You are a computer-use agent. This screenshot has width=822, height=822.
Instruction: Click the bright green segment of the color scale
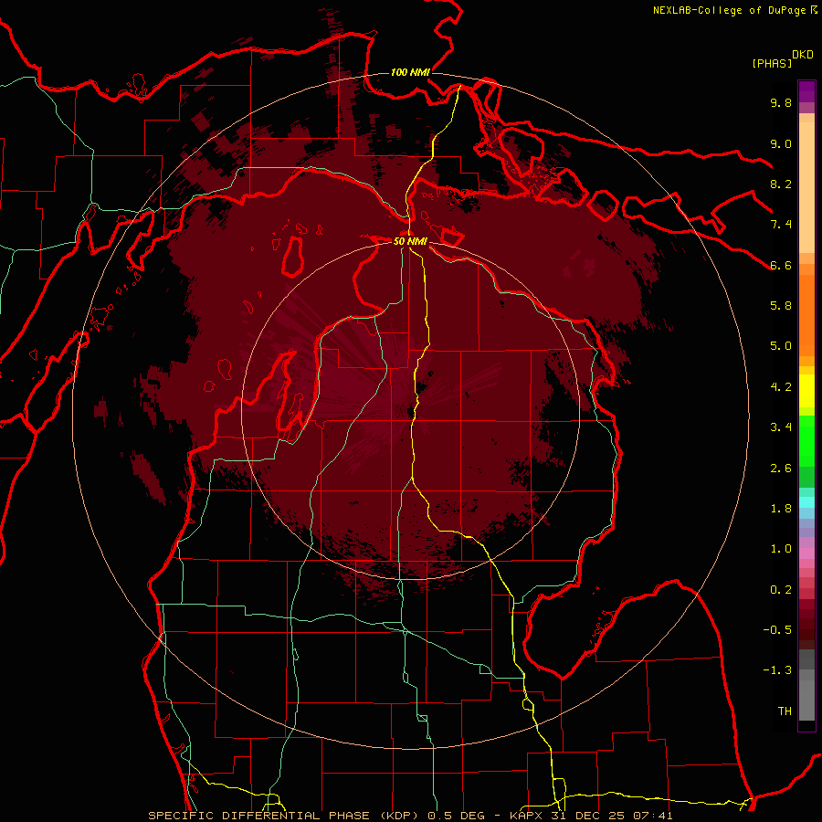[806, 440]
